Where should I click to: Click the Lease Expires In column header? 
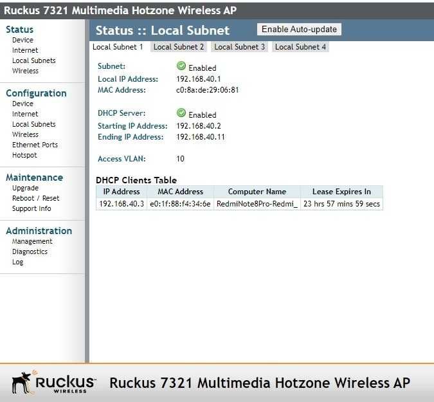pyautogui.click(x=341, y=192)
